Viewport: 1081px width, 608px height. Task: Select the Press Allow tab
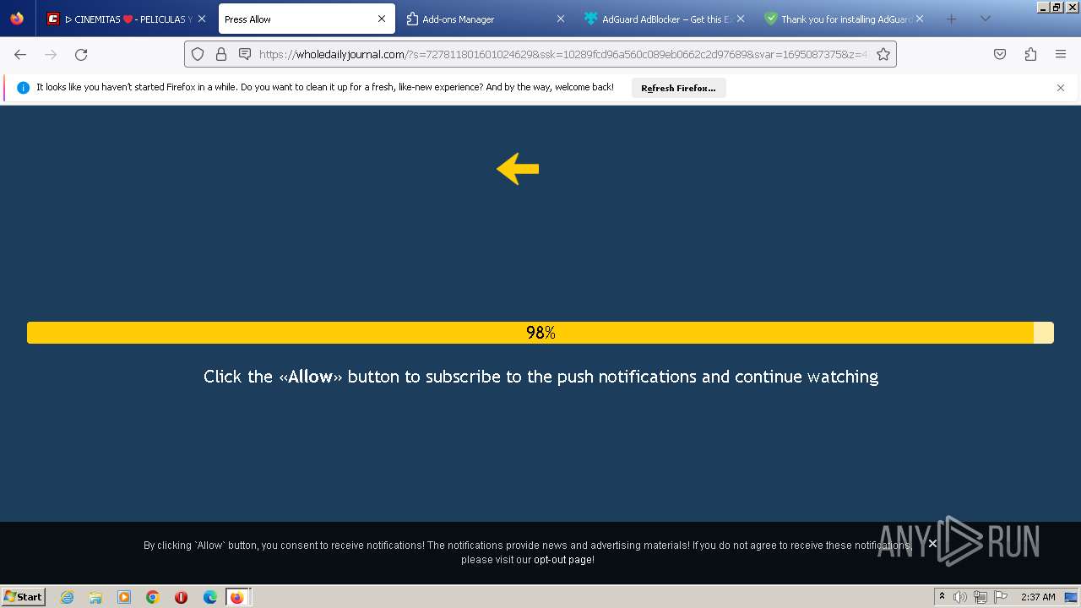[x=307, y=19]
